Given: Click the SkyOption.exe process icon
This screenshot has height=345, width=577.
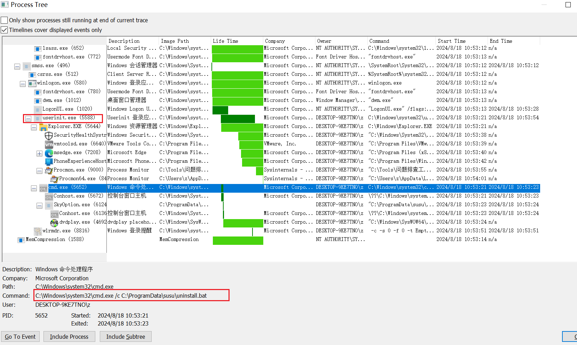Looking at the screenshot, I should pyautogui.click(x=49, y=205).
